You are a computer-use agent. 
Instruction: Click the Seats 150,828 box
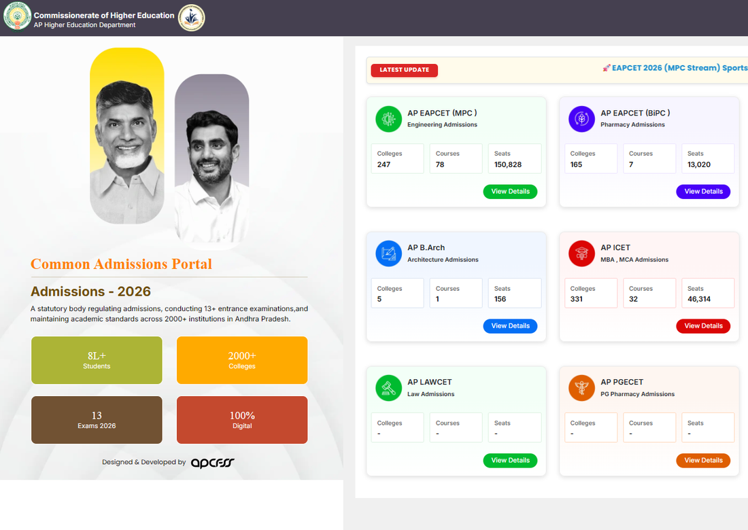[515, 159]
